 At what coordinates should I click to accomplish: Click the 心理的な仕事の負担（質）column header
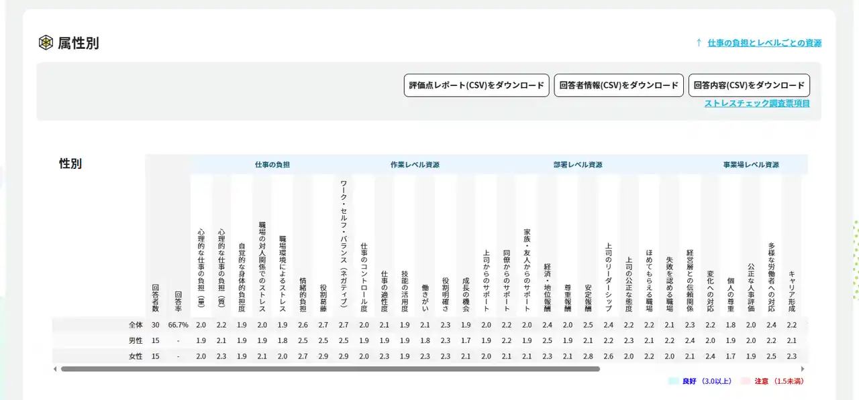click(221, 271)
